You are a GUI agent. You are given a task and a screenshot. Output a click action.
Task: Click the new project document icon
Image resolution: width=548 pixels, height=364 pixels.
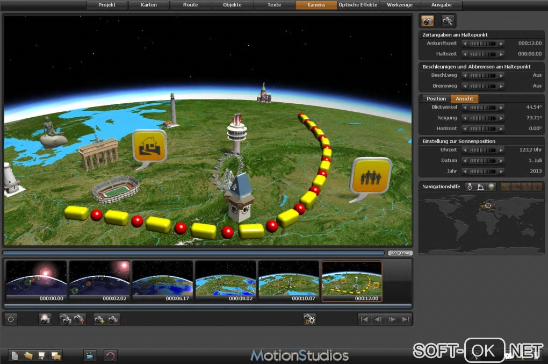pos(15,355)
